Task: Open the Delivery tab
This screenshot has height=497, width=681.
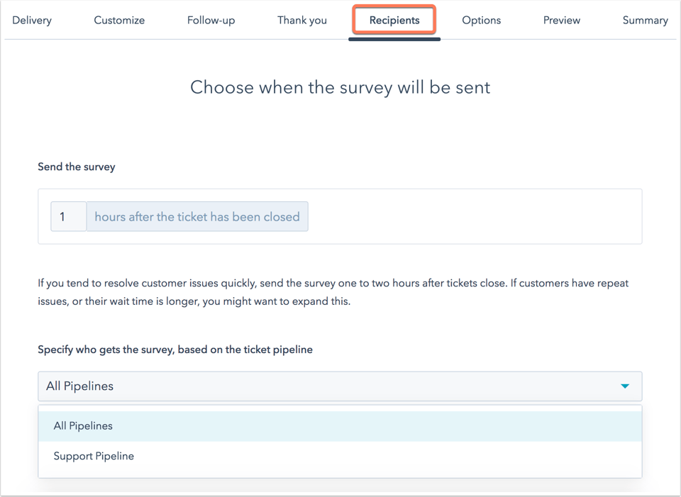Action: point(32,20)
